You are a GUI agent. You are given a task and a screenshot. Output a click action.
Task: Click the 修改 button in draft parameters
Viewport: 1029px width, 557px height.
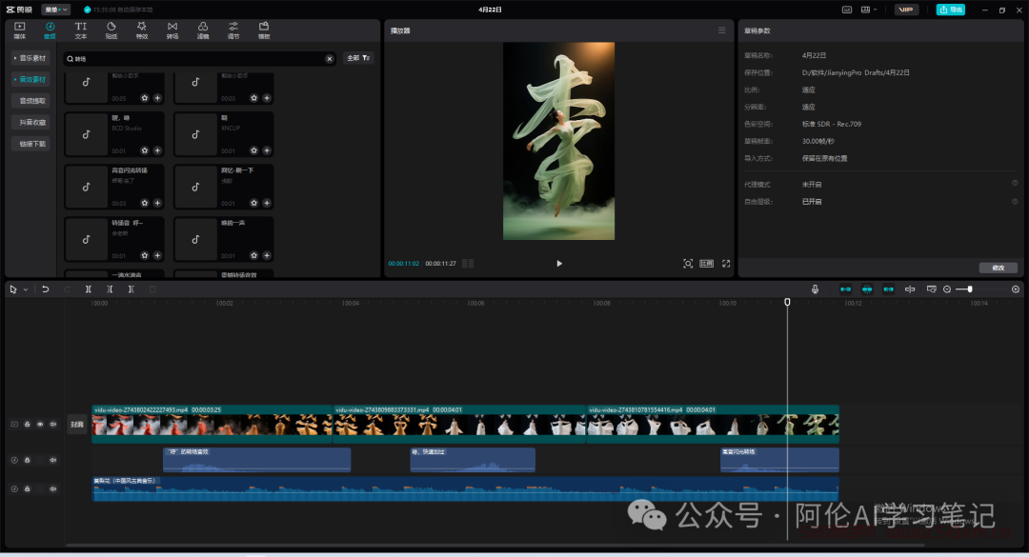pyautogui.click(x=999, y=268)
